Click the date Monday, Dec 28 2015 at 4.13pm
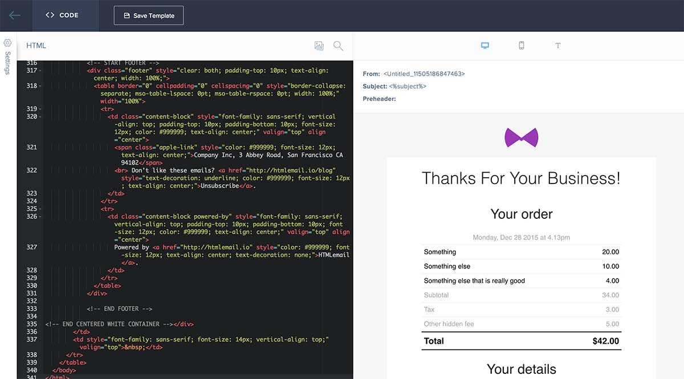The image size is (684, 379). 521,238
